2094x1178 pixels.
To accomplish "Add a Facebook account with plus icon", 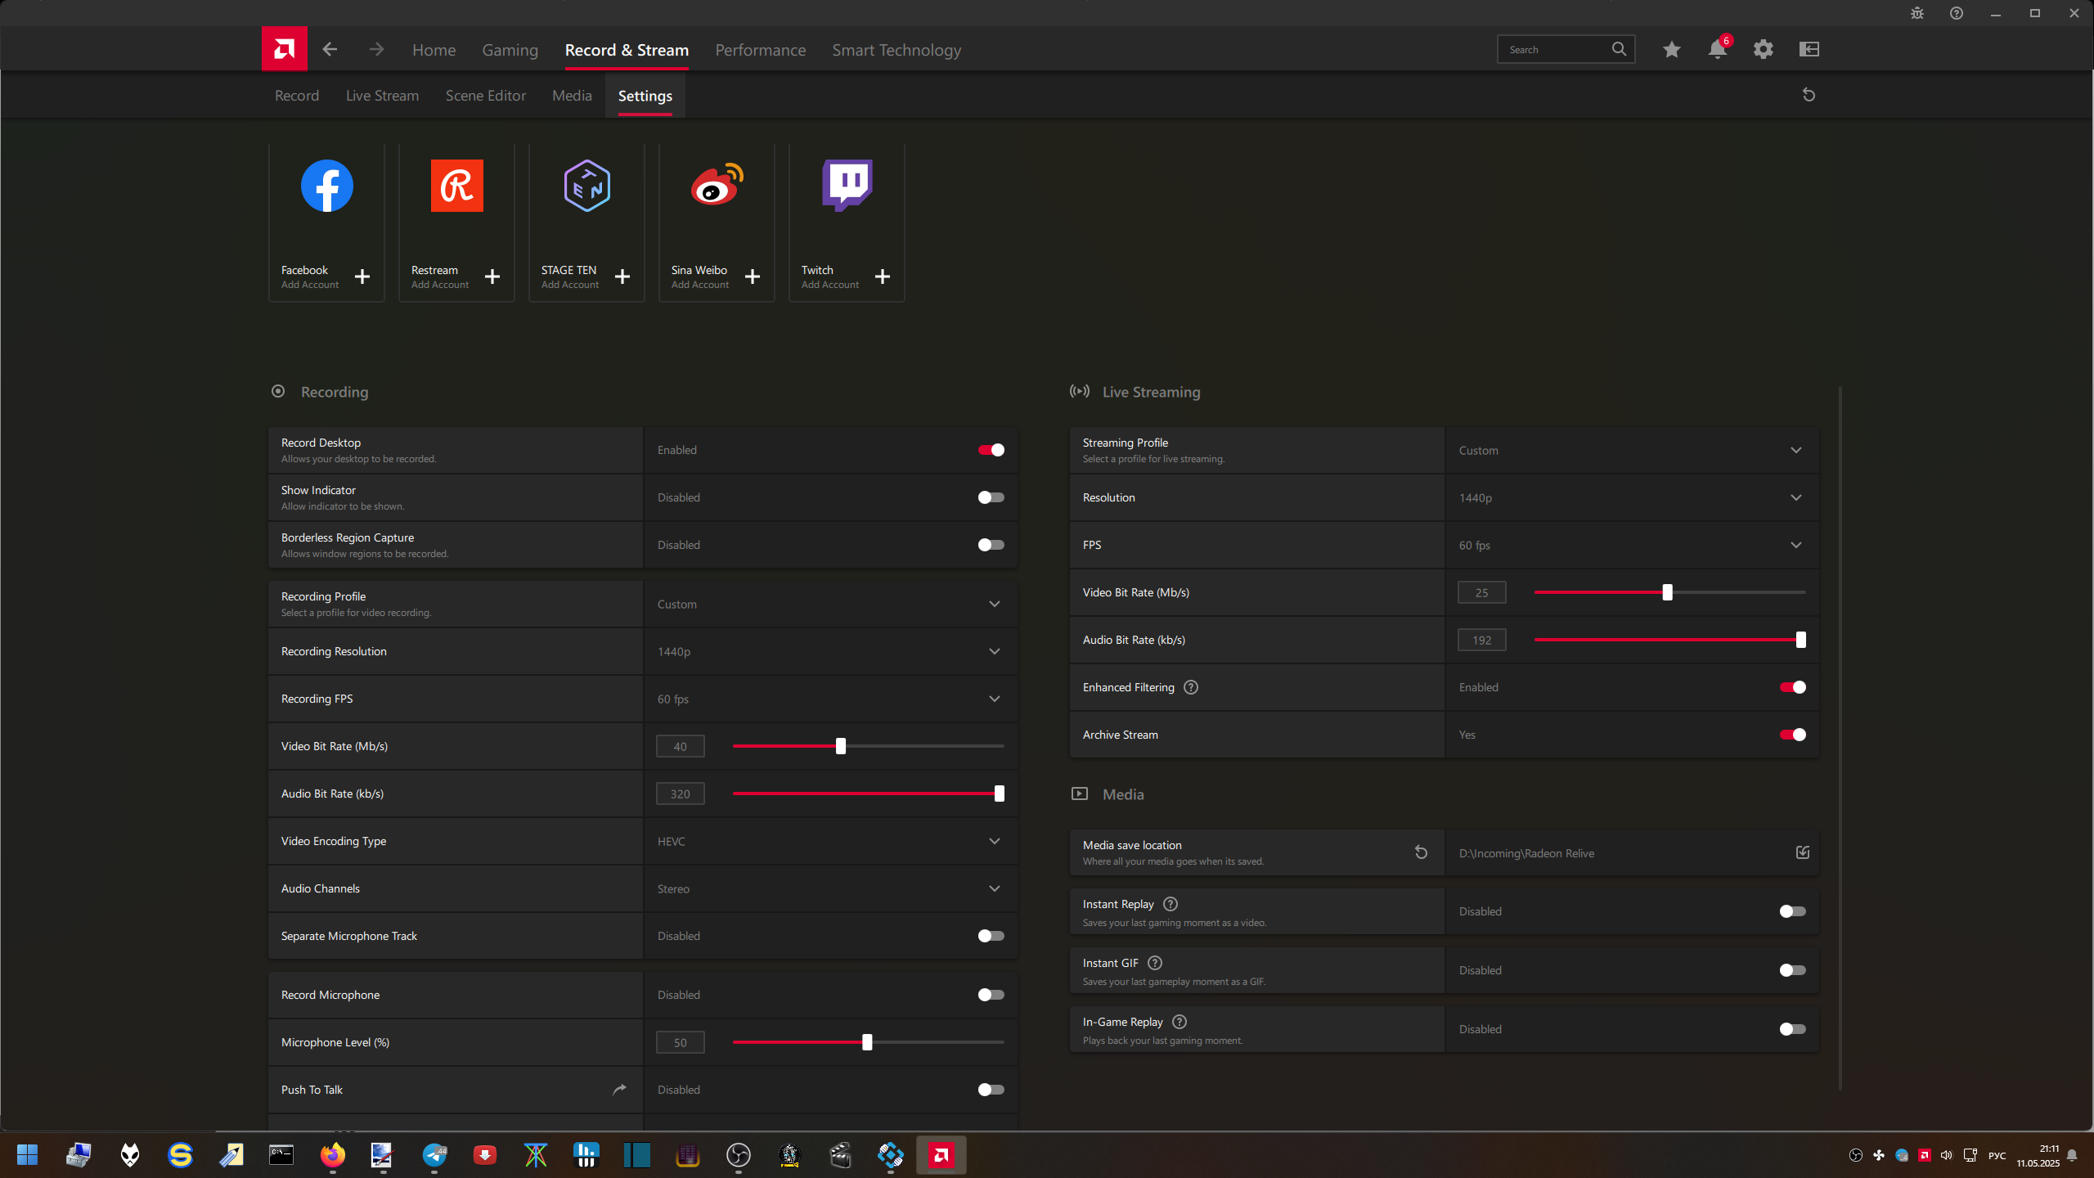I will click(x=362, y=277).
